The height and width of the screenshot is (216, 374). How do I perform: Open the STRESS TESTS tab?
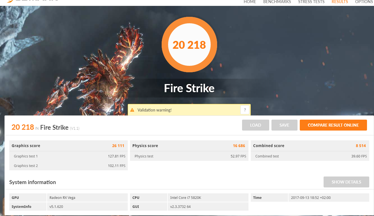pyautogui.click(x=311, y=2)
